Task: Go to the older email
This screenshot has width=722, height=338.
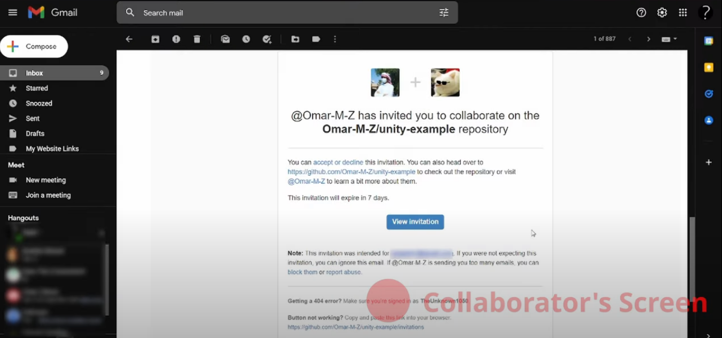Action: click(649, 39)
